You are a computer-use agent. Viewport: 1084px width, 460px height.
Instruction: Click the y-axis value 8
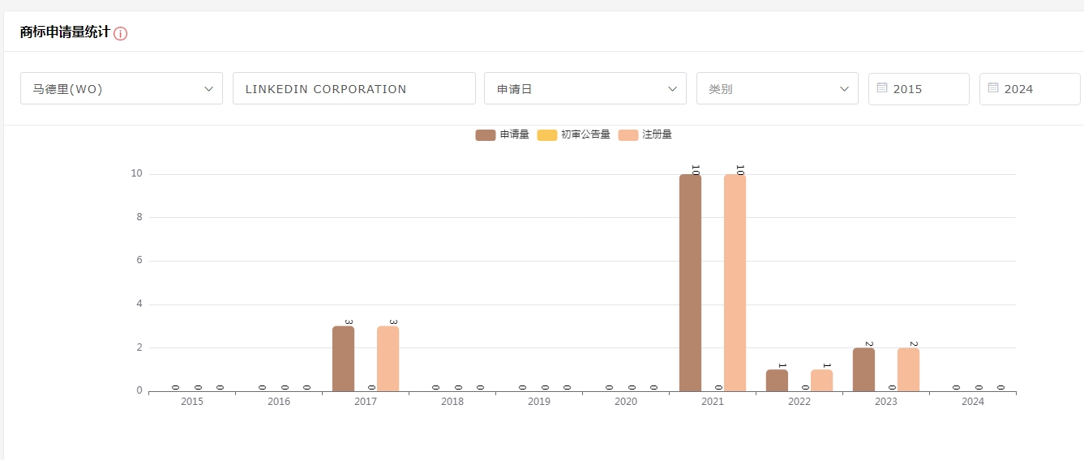coord(139,217)
